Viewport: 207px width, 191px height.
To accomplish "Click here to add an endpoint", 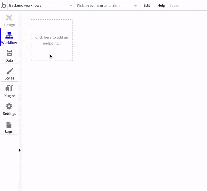I will point(52,40).
